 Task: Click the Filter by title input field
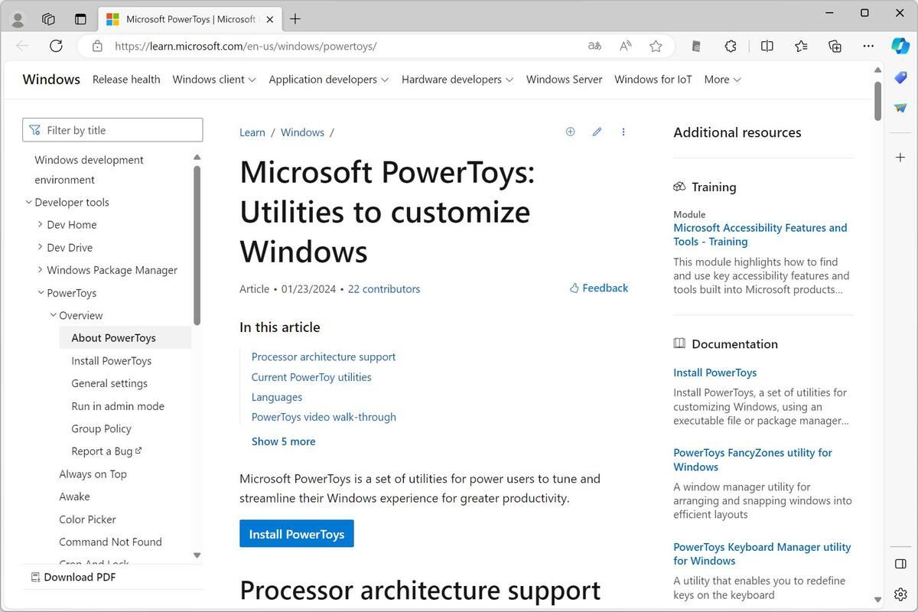(112, 130)
